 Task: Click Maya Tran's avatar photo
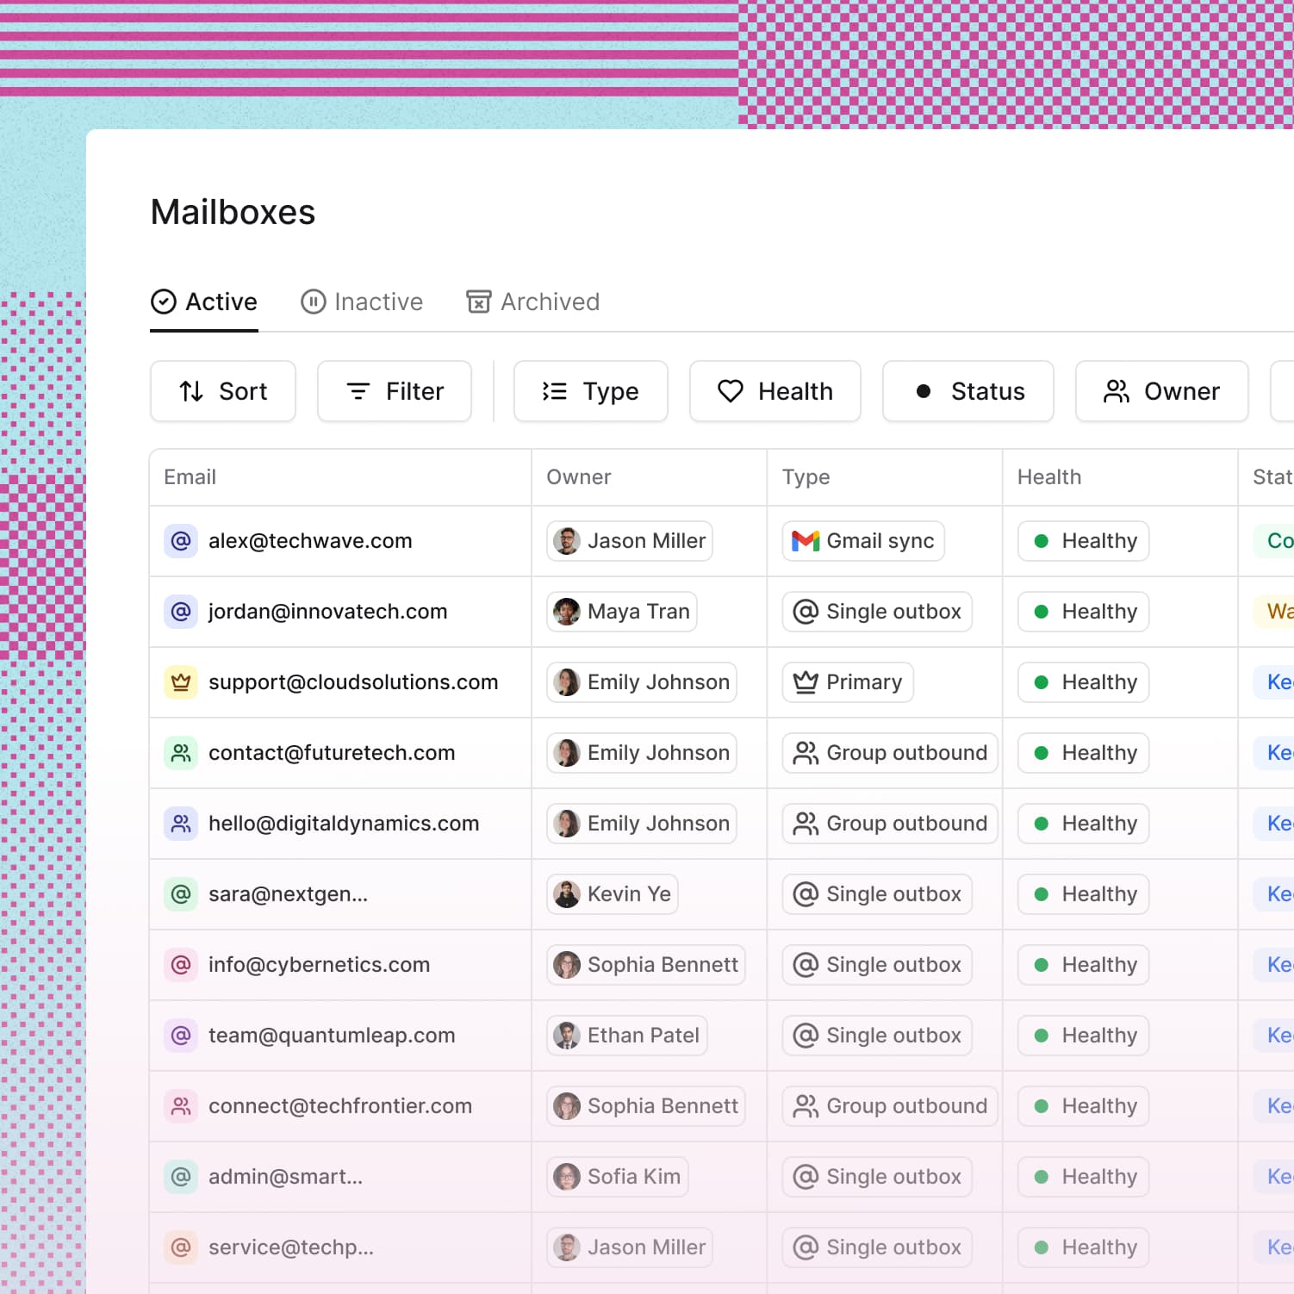pos(566,612)
